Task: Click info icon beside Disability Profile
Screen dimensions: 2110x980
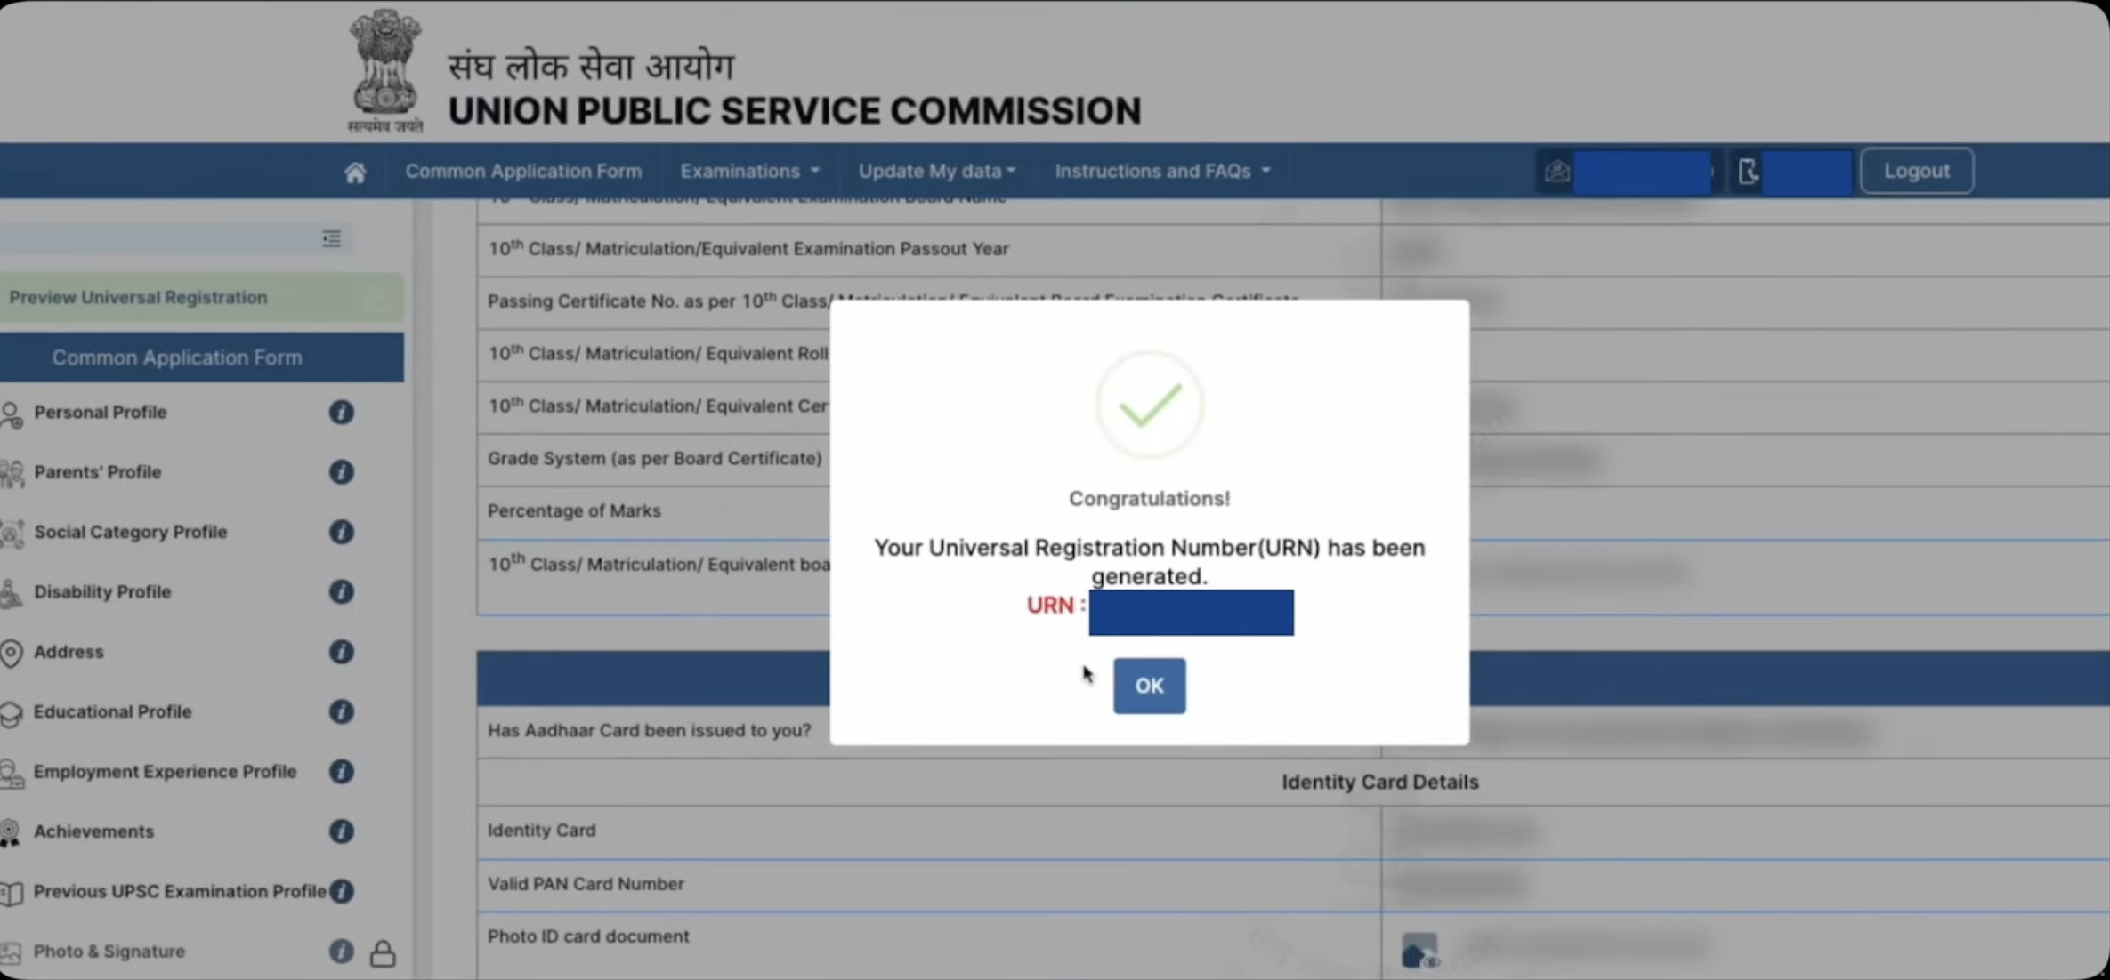Action: pos(341,592)
